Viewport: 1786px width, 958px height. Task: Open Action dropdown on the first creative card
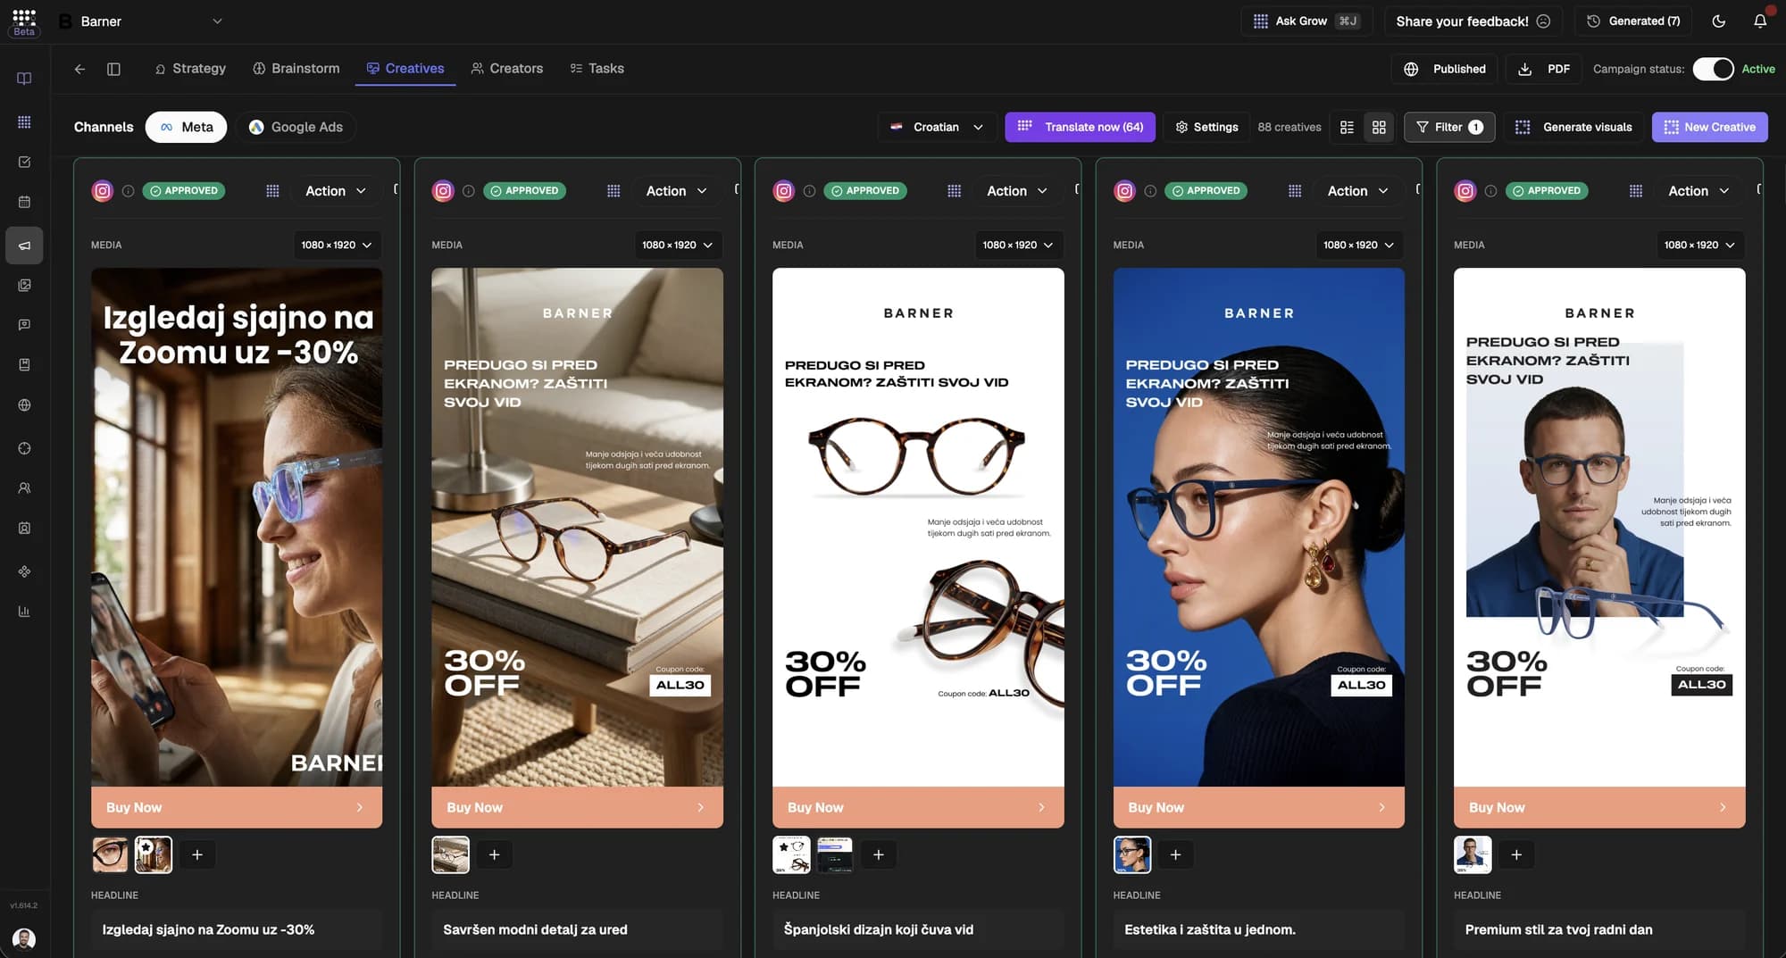pos(336,191)
